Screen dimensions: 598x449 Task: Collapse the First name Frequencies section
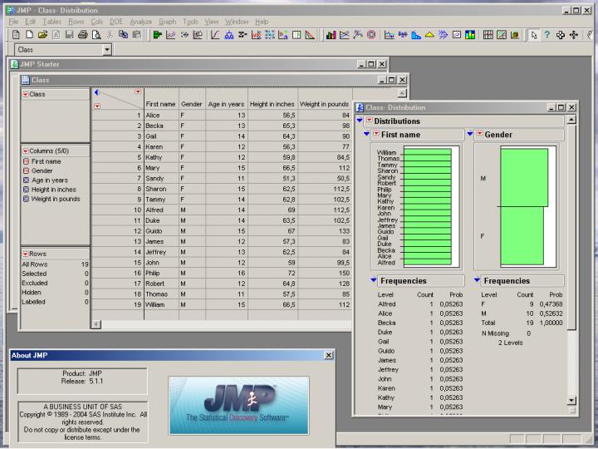(373, 281)
